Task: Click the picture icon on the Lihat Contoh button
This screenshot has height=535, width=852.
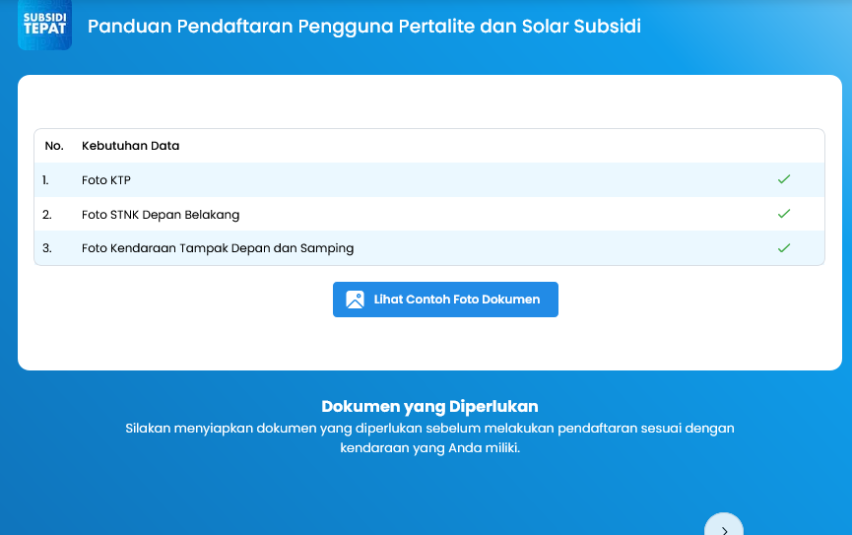Action: (356, 300)
